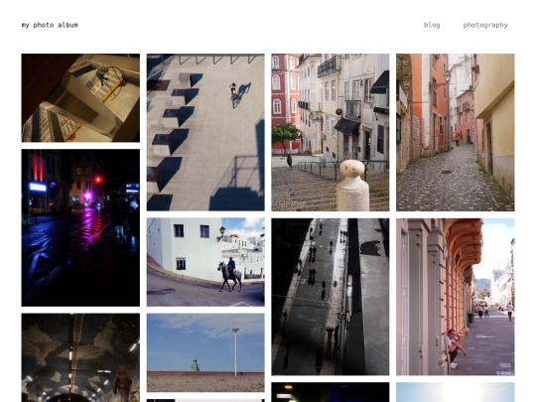Open the partially visible night lights photo

click(331, 392)
